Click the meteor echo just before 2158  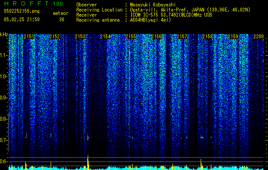point(202,137)
